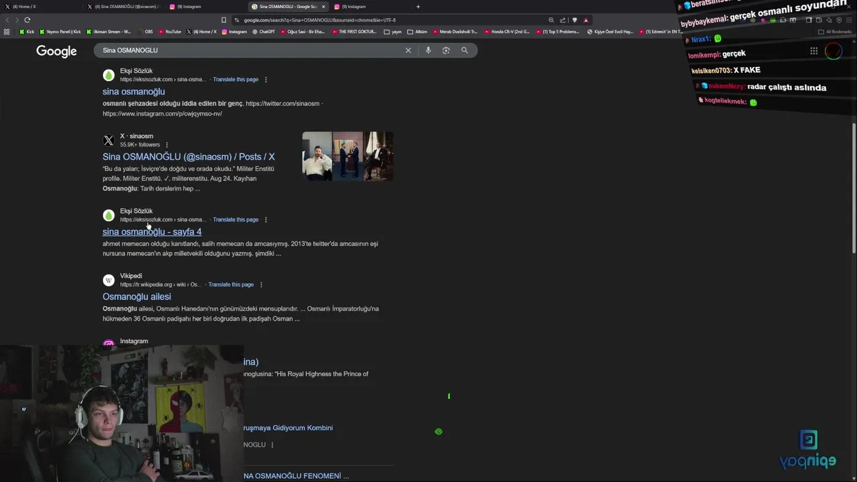This screenshot has height=482, width=857.
Task: Open options dots for 'sayfa 4' result
Action: (266, 220)
